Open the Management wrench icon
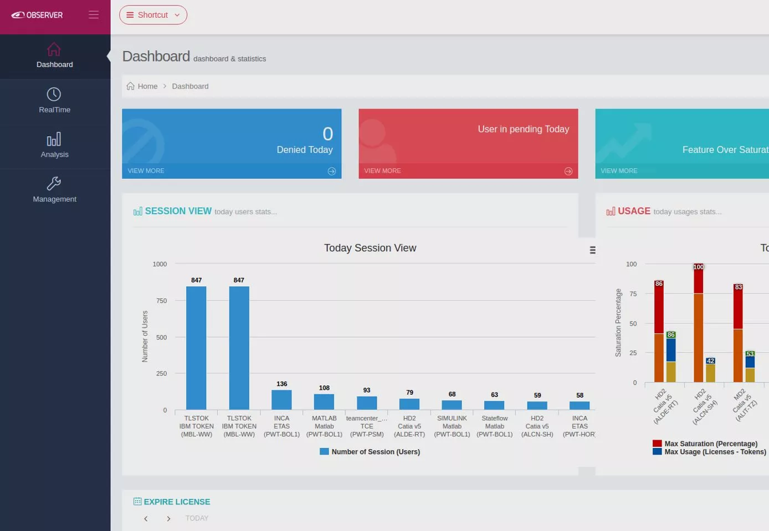Image resolution: width=769 pixels, height=531 pixels. tap(54, 183)
